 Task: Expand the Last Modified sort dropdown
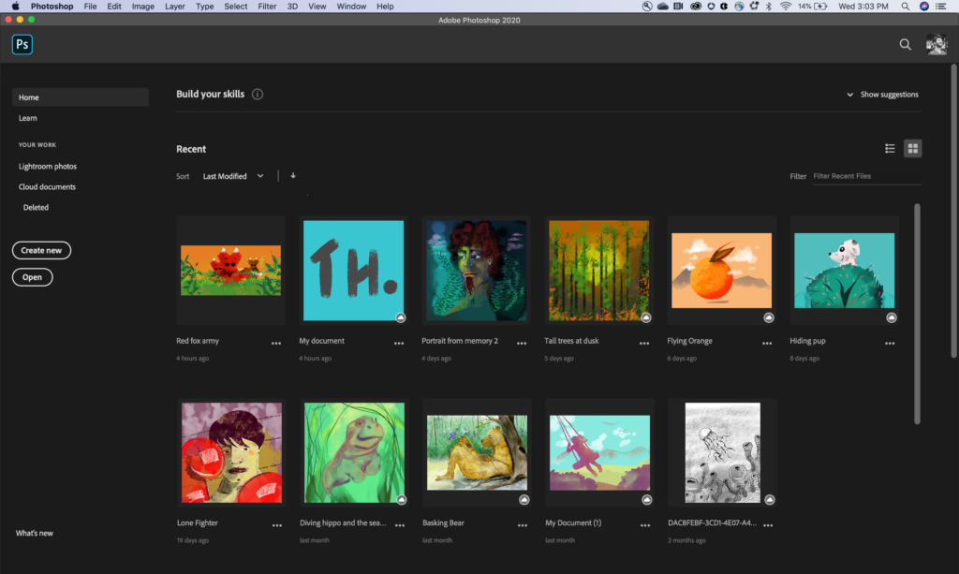pos(233,176)
